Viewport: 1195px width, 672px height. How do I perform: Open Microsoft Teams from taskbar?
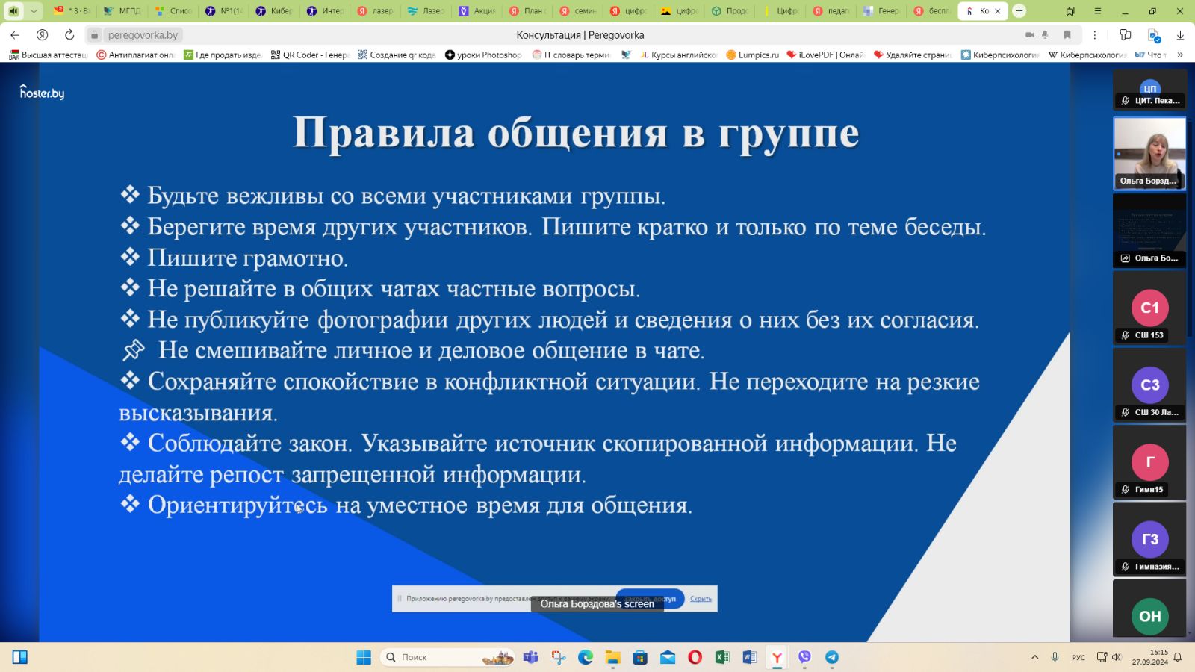coord(531,657)
